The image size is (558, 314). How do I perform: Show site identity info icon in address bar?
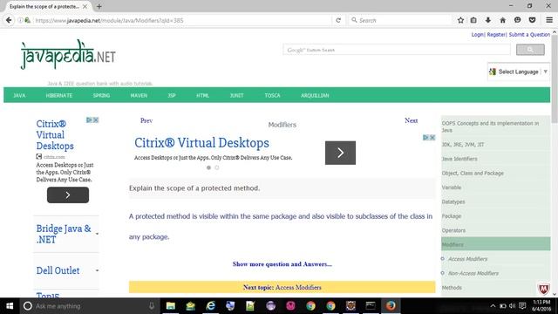coord(20,20)
